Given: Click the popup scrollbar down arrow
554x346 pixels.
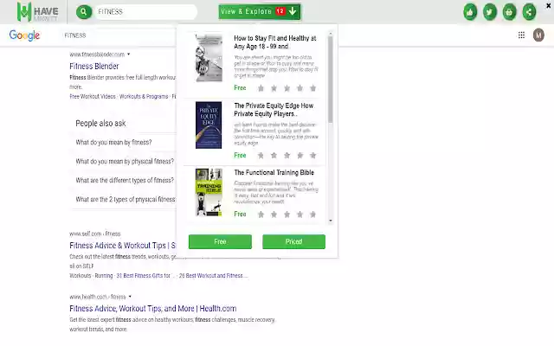Looking at the screenshot, I should click(331, 221).
